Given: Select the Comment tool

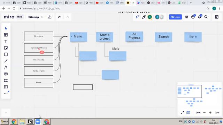Looking at the screenshot, I should click(6, 74).
